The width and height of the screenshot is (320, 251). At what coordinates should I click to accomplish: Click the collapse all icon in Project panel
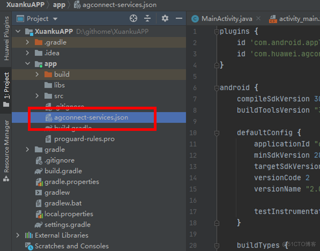147,19
